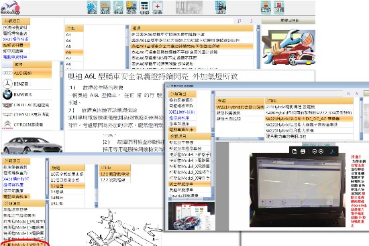Click the calculator icon in the top toolbar
Viewport: 369px width, 246px height.
pyautogui.click(x=144, y=7)
